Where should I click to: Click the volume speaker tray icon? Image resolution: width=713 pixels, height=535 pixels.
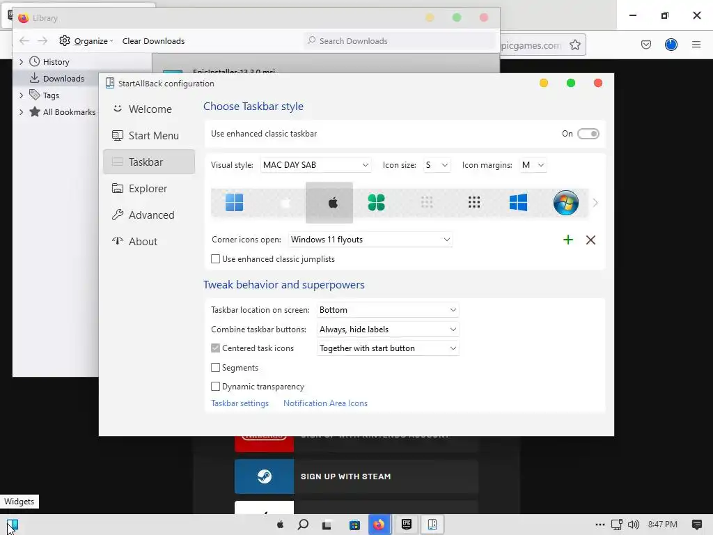(634, 525)
